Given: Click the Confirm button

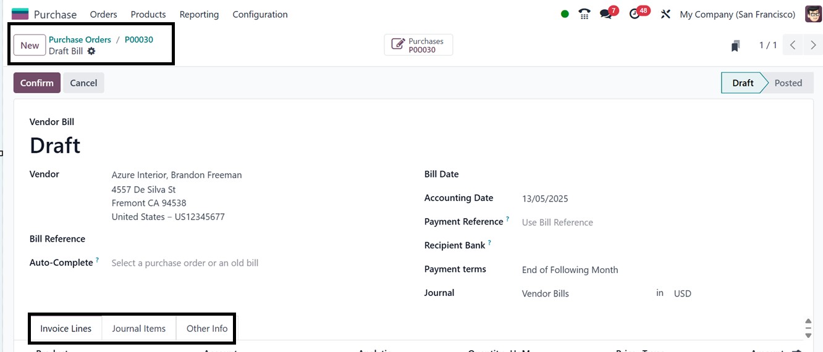Looking at the screenshot, I should (x=37, y=83).
